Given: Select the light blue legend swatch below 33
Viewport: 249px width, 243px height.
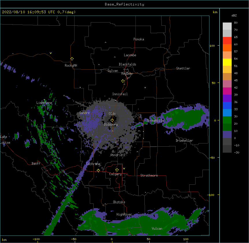Looking at the screenshot, I should [x=227, y=113].
